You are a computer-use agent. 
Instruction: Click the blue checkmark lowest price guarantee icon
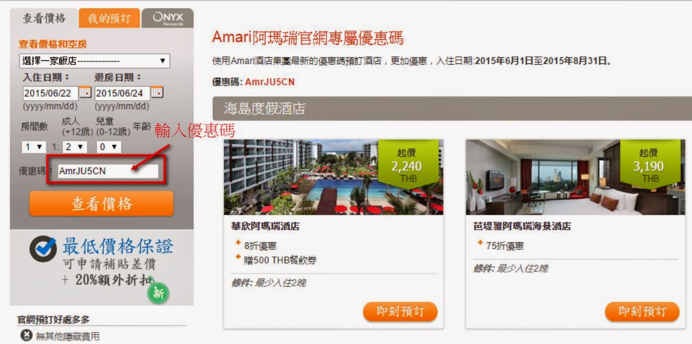(x=43, y=249)
